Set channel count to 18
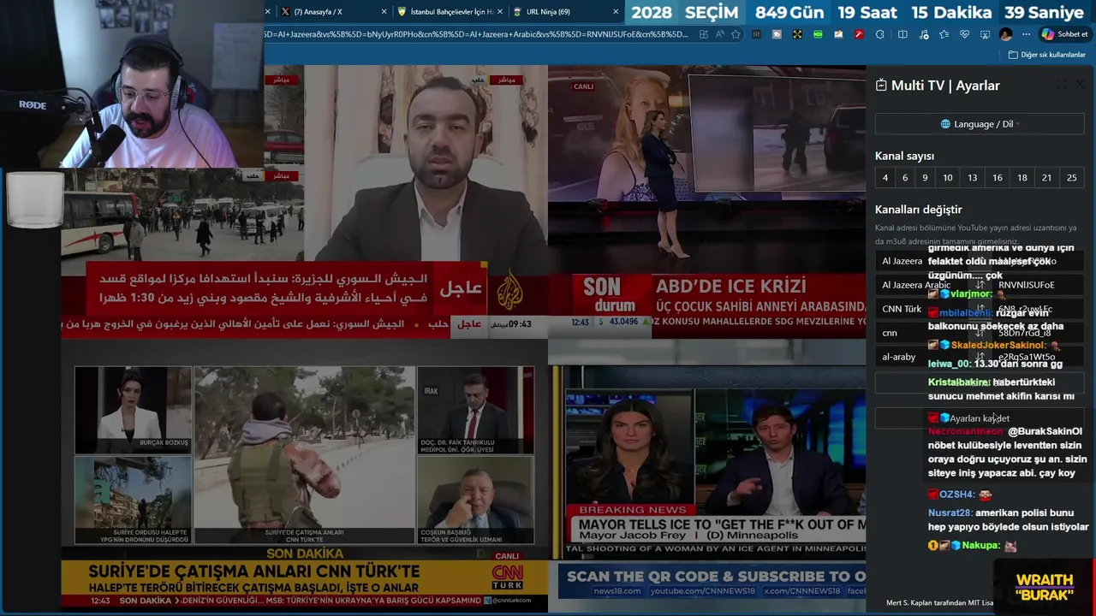The width and height of the screenshot is (1096, 616). pyautogui.click(x=1022, y=178)
